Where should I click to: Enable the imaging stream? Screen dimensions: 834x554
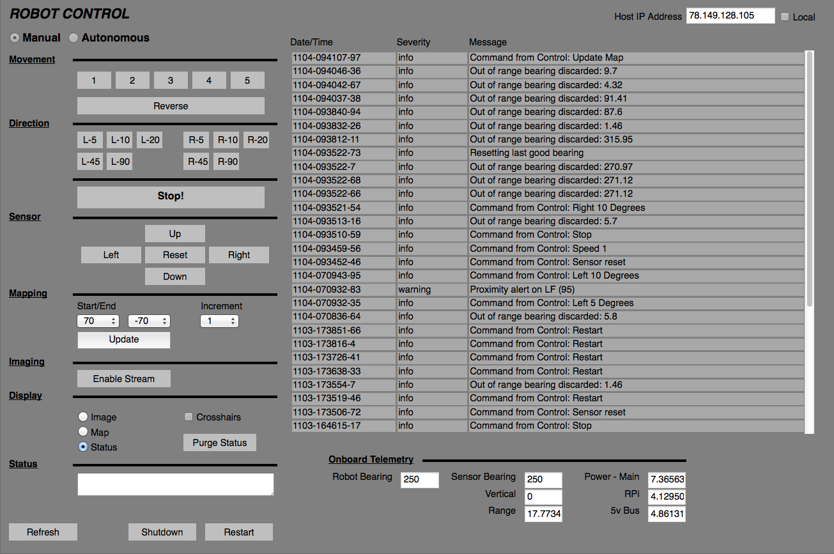(123, 378)
